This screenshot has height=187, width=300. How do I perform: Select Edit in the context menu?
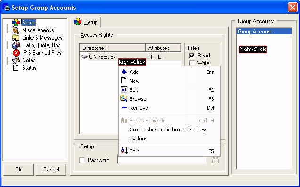click(x=170, y=90)
